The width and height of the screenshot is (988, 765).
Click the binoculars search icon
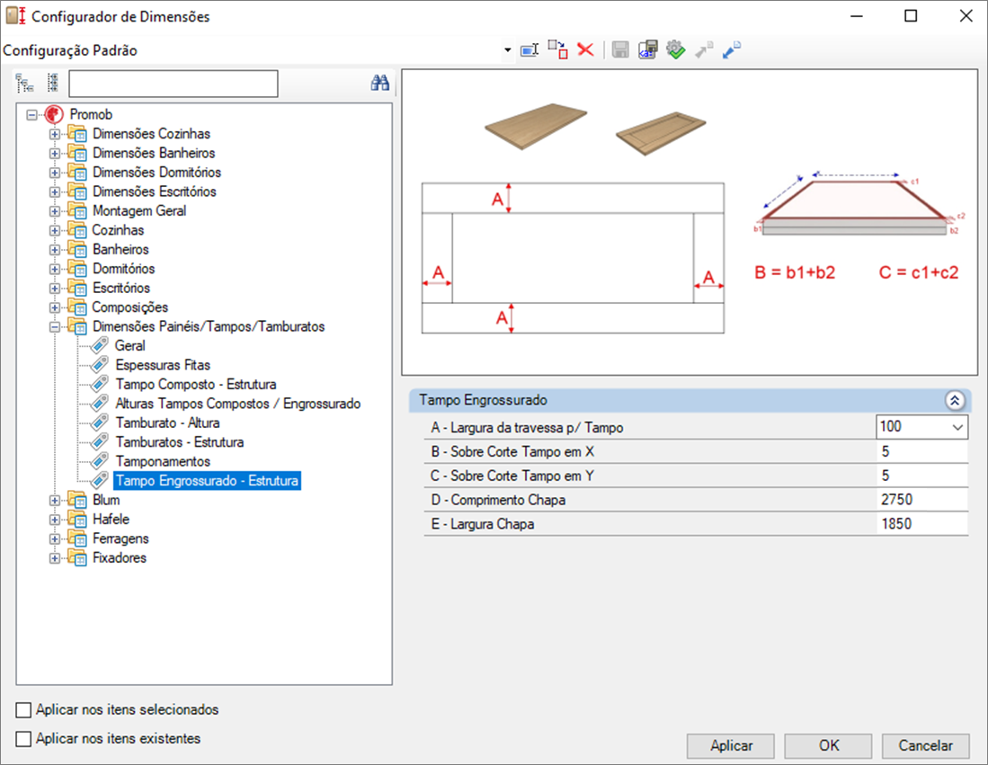click(380, 84)
